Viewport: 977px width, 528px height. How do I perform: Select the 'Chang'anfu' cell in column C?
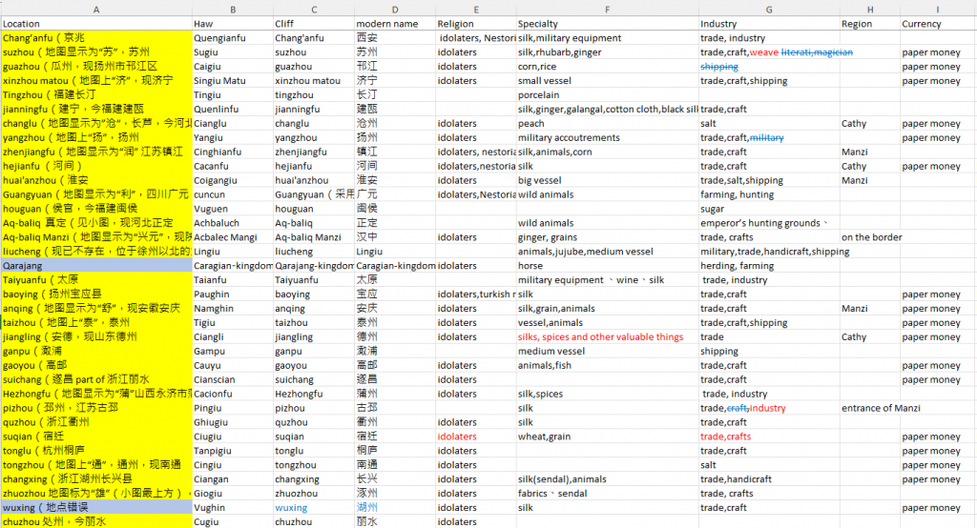[x=314, y=38]
